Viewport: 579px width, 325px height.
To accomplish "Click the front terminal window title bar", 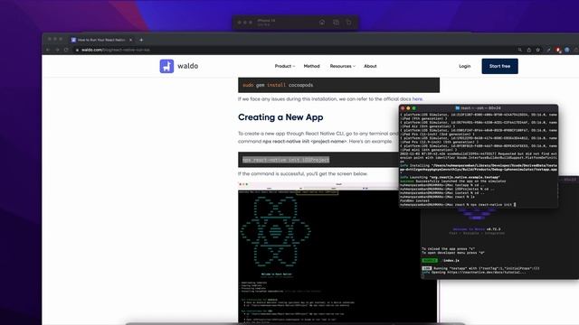I will coord(479,108).
